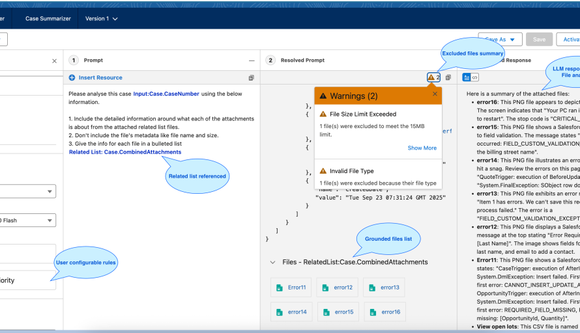Open the Save As dropdown menu
580x333 pixels.
click(x=500, y=40)
